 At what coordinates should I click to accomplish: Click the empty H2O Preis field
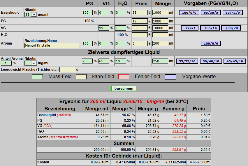[x=140, y=35]
